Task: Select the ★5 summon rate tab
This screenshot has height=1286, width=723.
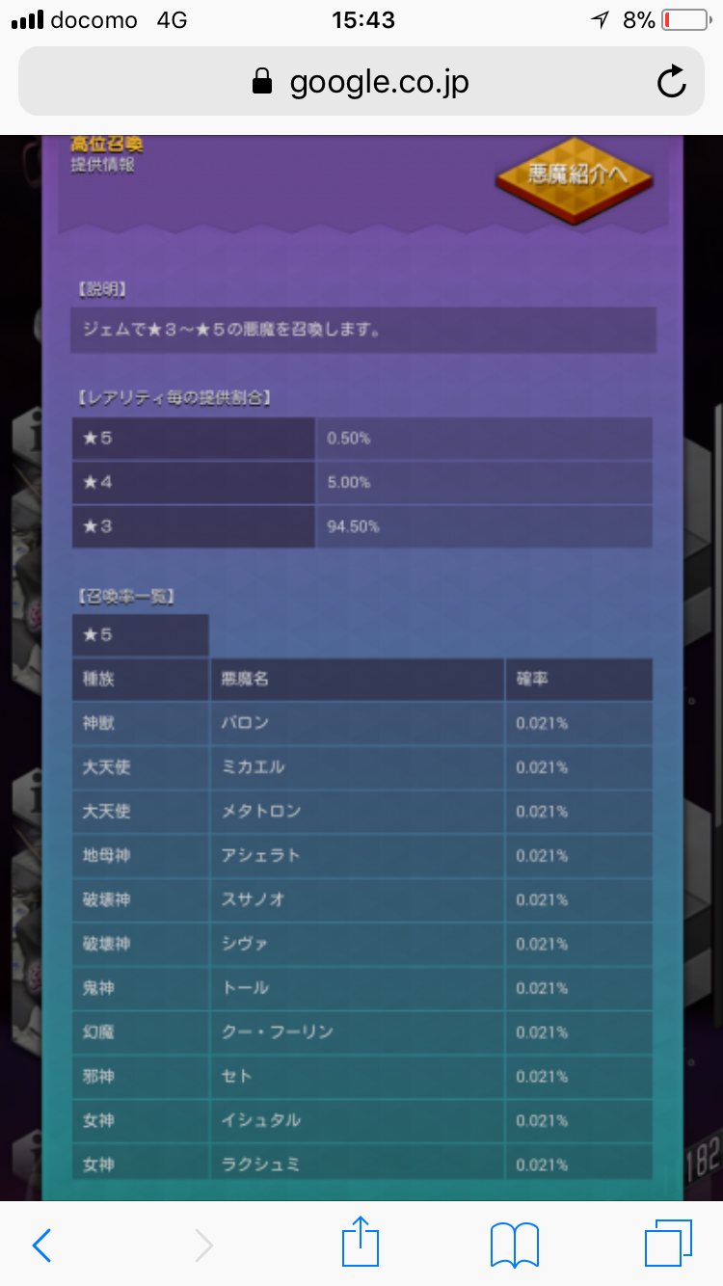Action: click(140, 635)
